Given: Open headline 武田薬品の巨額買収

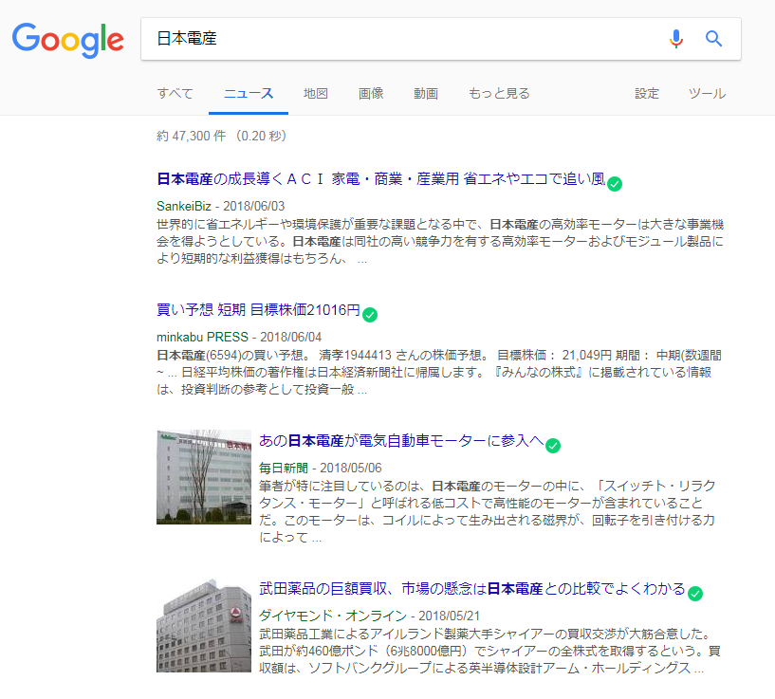Looking at the screenshot, I should pos(472,588).
